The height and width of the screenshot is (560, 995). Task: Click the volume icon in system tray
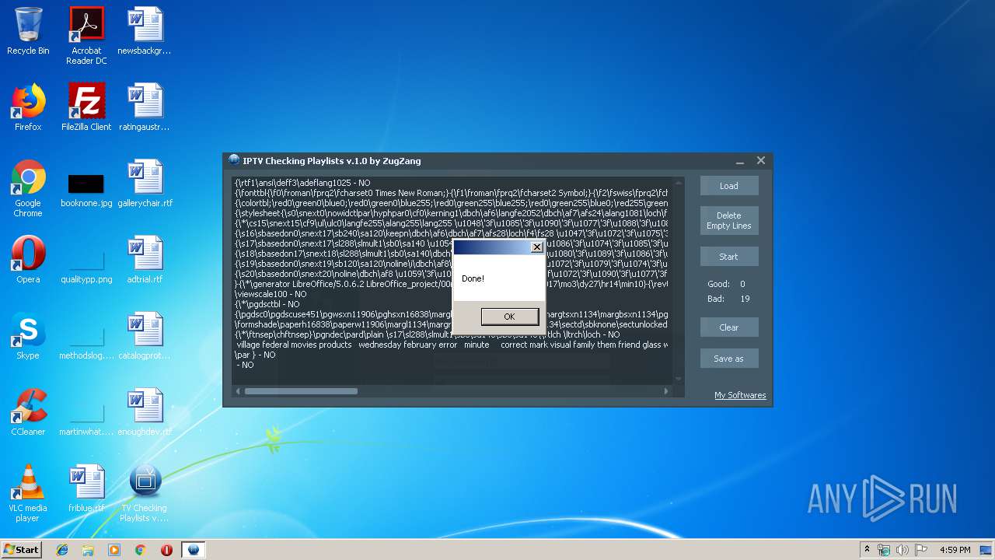903,550
